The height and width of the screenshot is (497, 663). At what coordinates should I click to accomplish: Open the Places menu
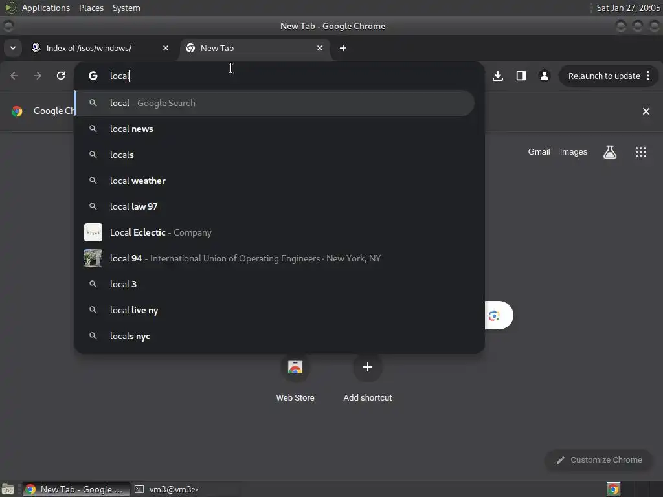click(91, 8)
